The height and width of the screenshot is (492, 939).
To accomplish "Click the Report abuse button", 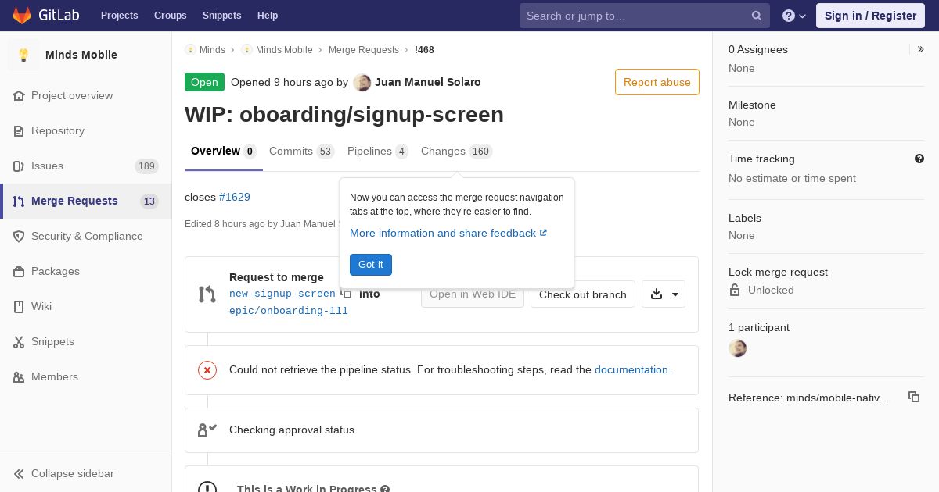I will pos(657,82).
